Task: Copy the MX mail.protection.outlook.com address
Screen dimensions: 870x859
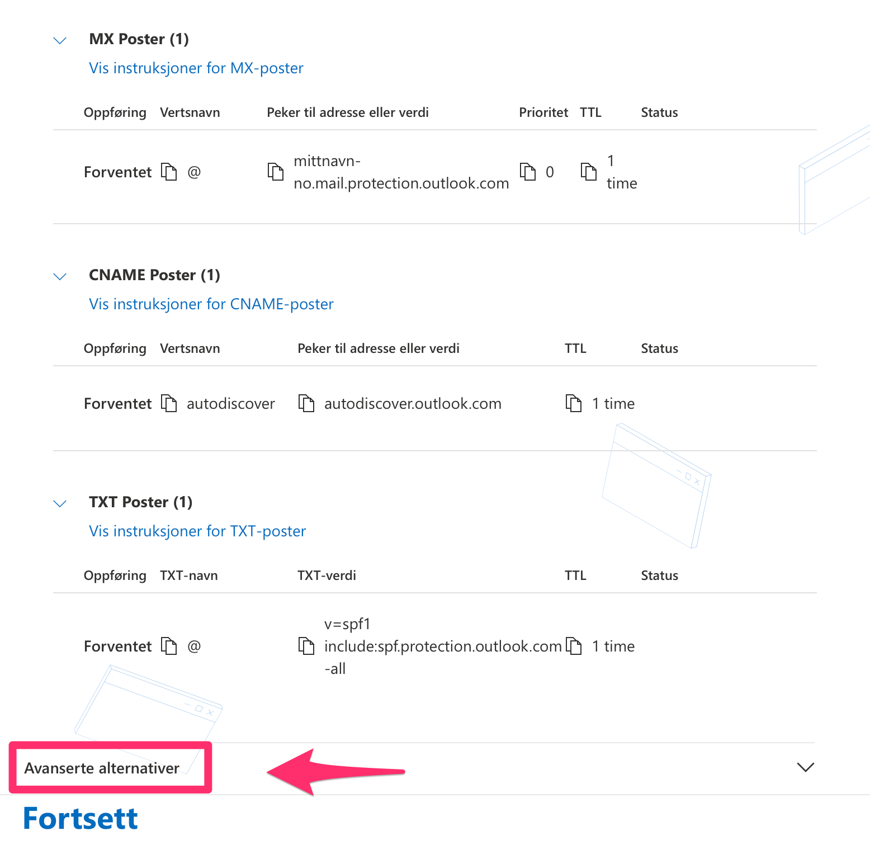Action: 276,172
